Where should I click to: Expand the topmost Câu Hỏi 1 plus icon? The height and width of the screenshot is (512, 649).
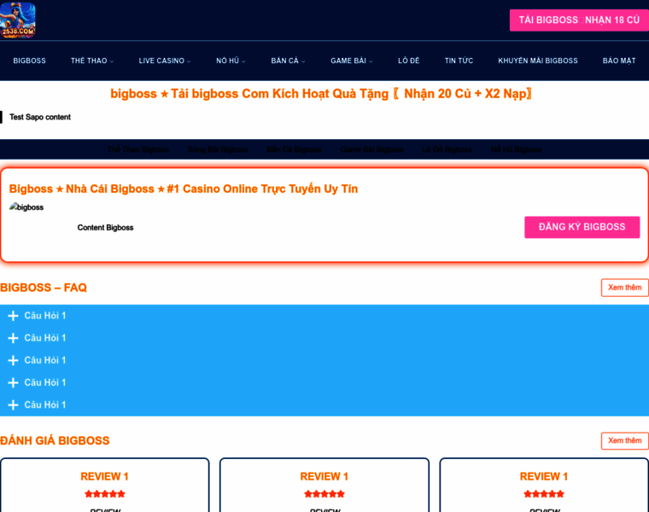pos(14,316)
